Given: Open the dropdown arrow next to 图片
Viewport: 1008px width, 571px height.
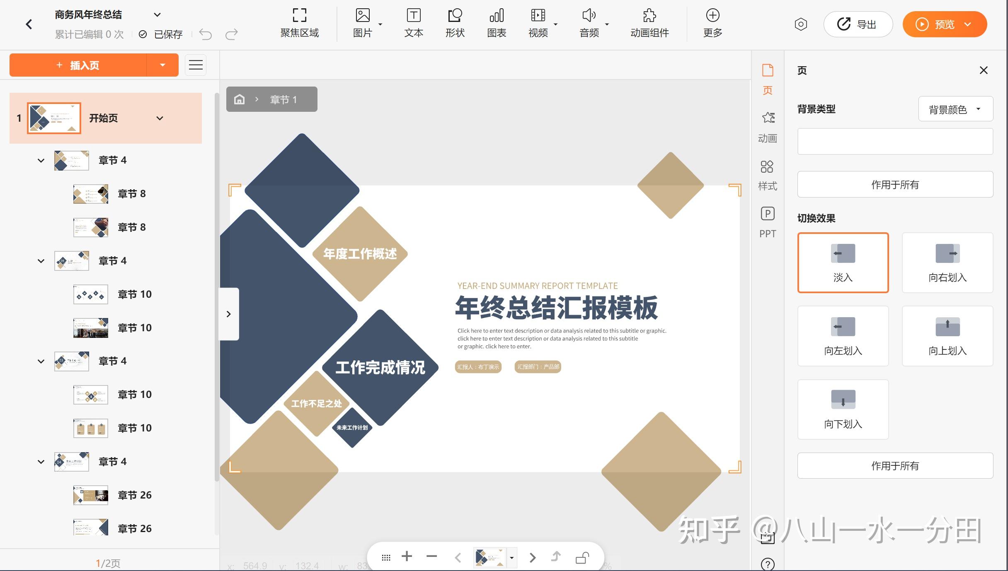Looking at the screenshot, I should pos(380,24).
